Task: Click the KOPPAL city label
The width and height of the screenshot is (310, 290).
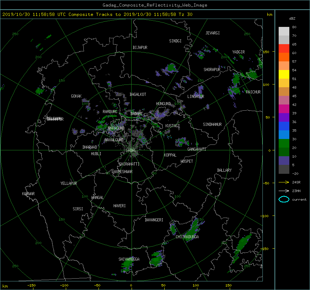Action: pyautogui.click(x=170, y=155)
